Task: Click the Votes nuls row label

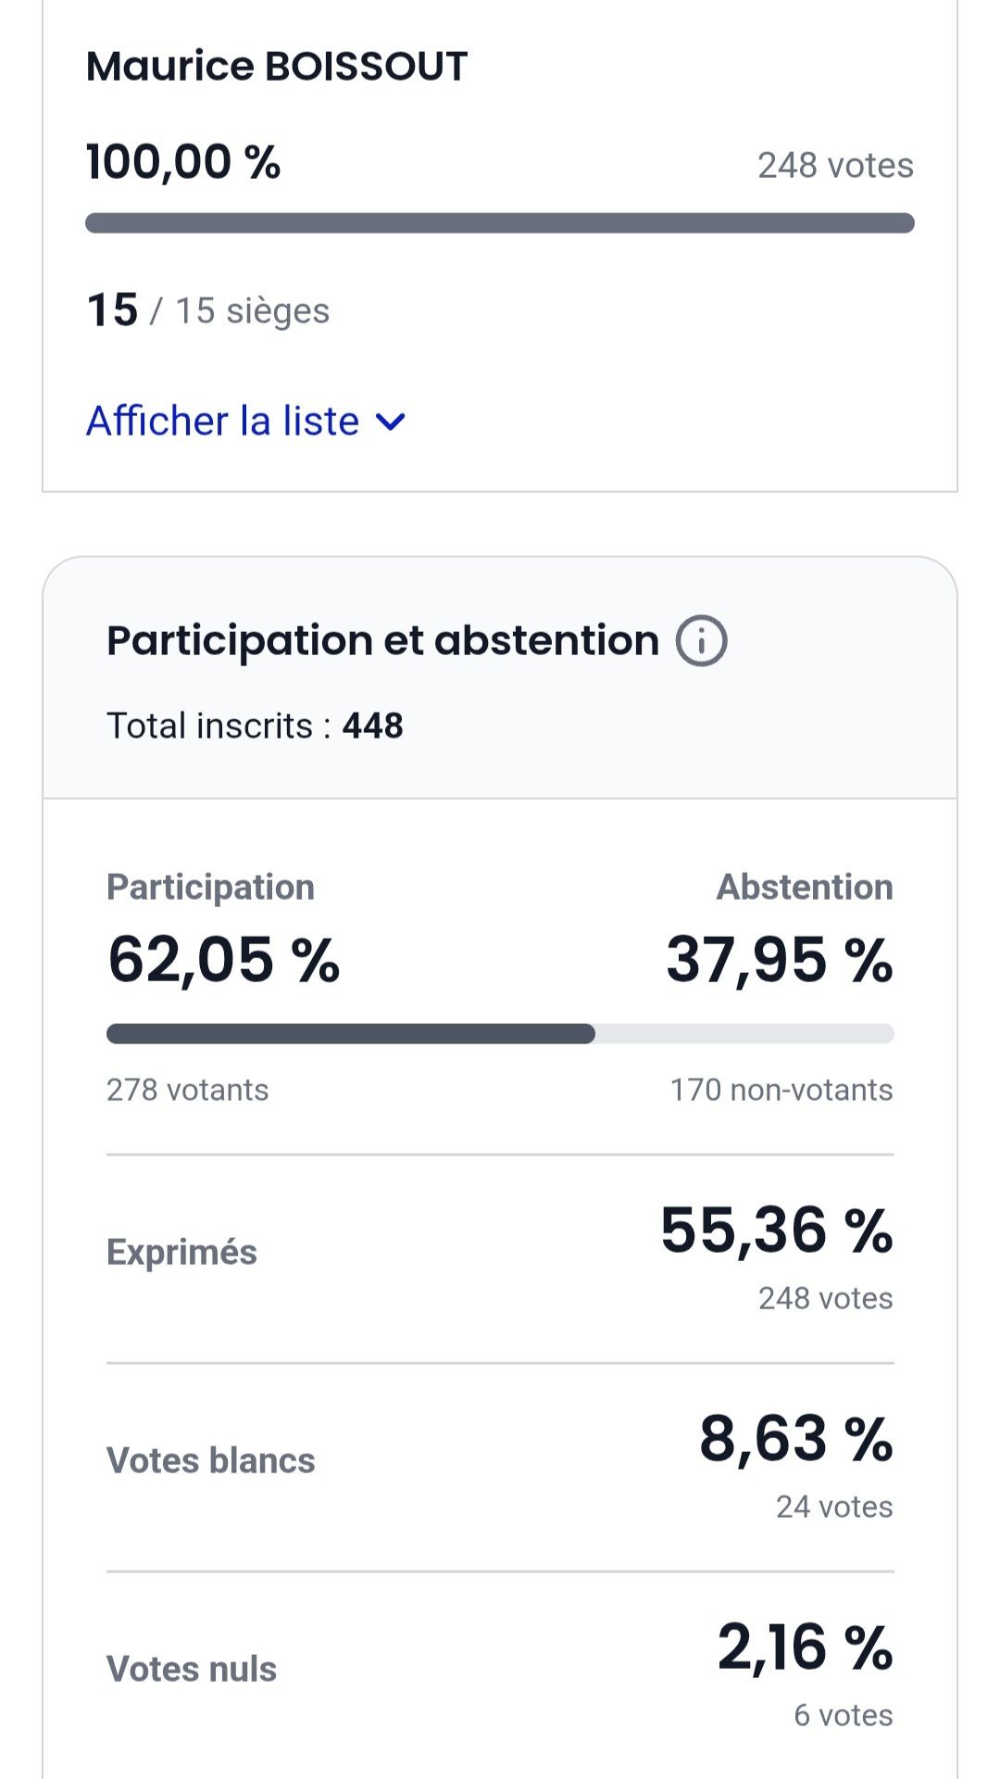Action: coord(192,1669)
